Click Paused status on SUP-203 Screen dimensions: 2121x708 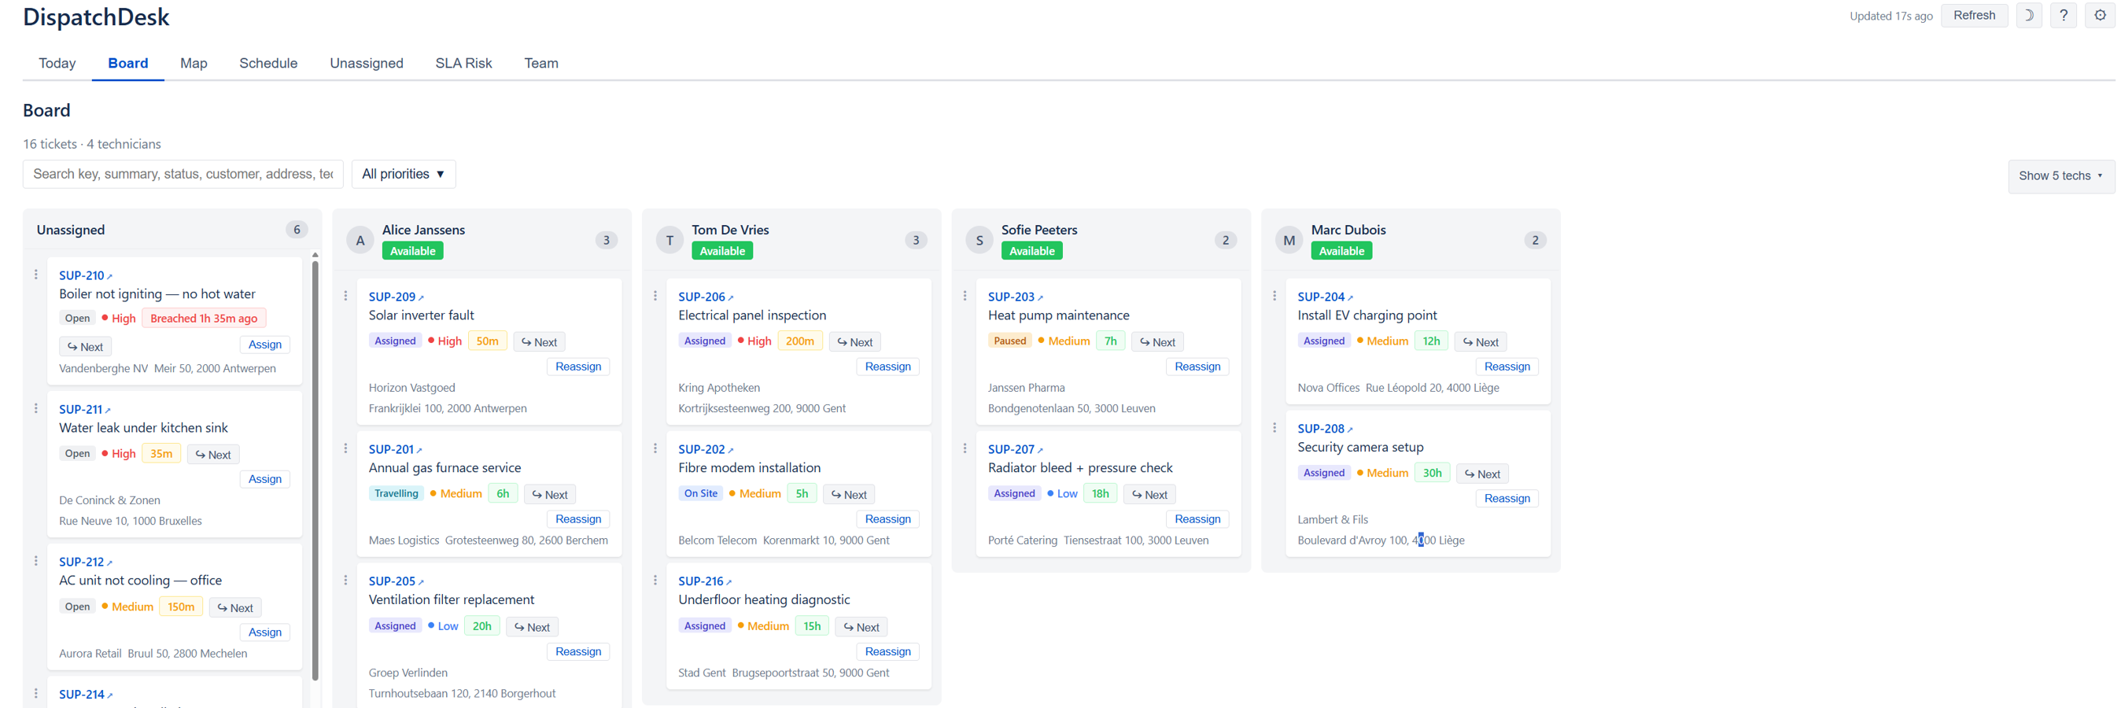coord(1009,341)
